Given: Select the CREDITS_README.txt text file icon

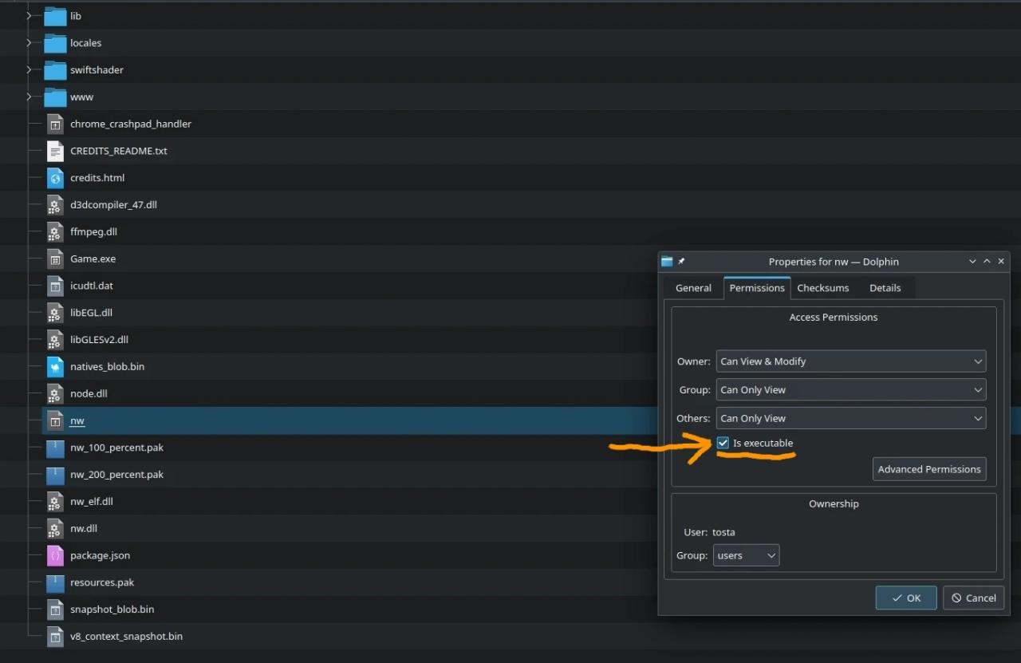Looking at the screenshot, I should pos(54,151).
